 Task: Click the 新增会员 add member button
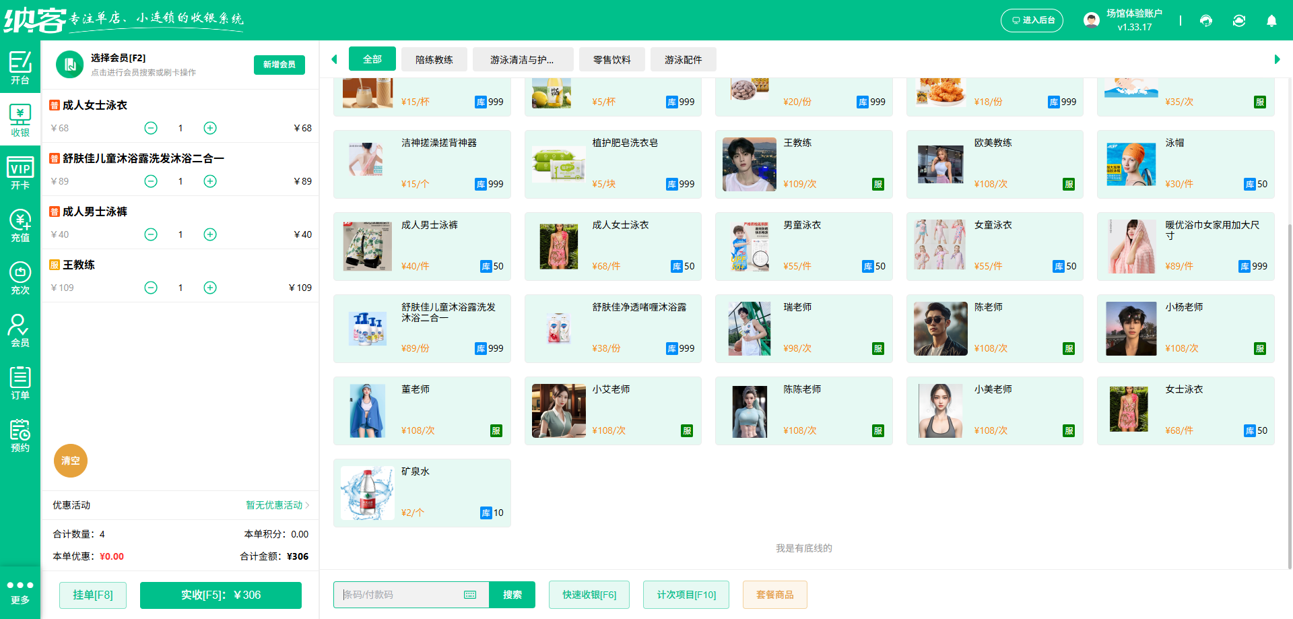(279, 65)
